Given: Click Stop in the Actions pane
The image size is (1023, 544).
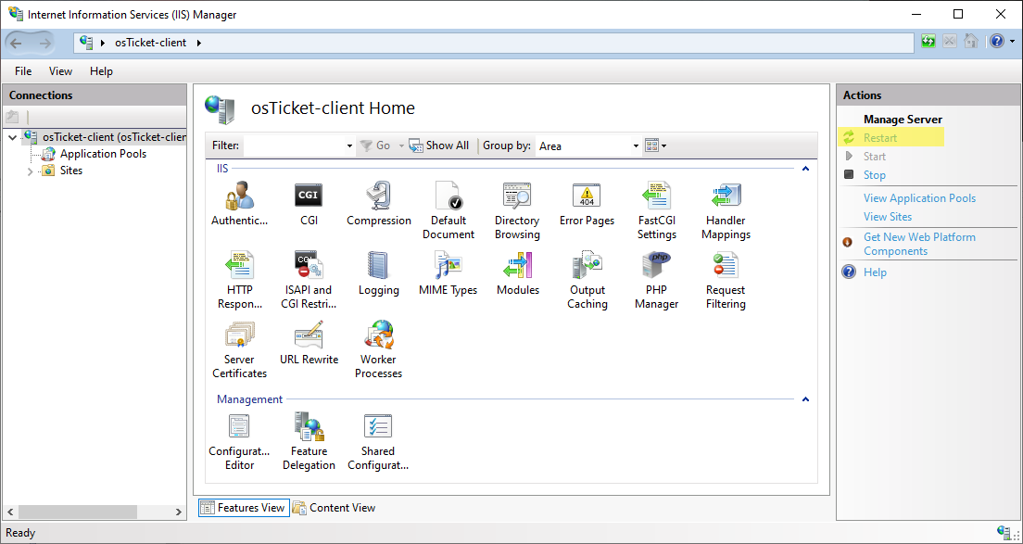Looking at the screenshot, I should tap(874, 175).
